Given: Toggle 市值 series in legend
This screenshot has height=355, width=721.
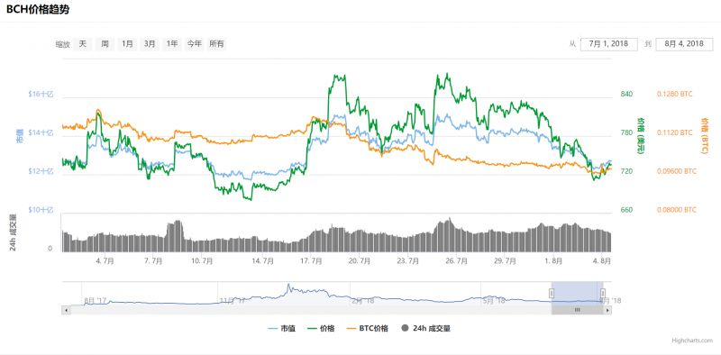Looking at the screenshot, I should (281, 328).
